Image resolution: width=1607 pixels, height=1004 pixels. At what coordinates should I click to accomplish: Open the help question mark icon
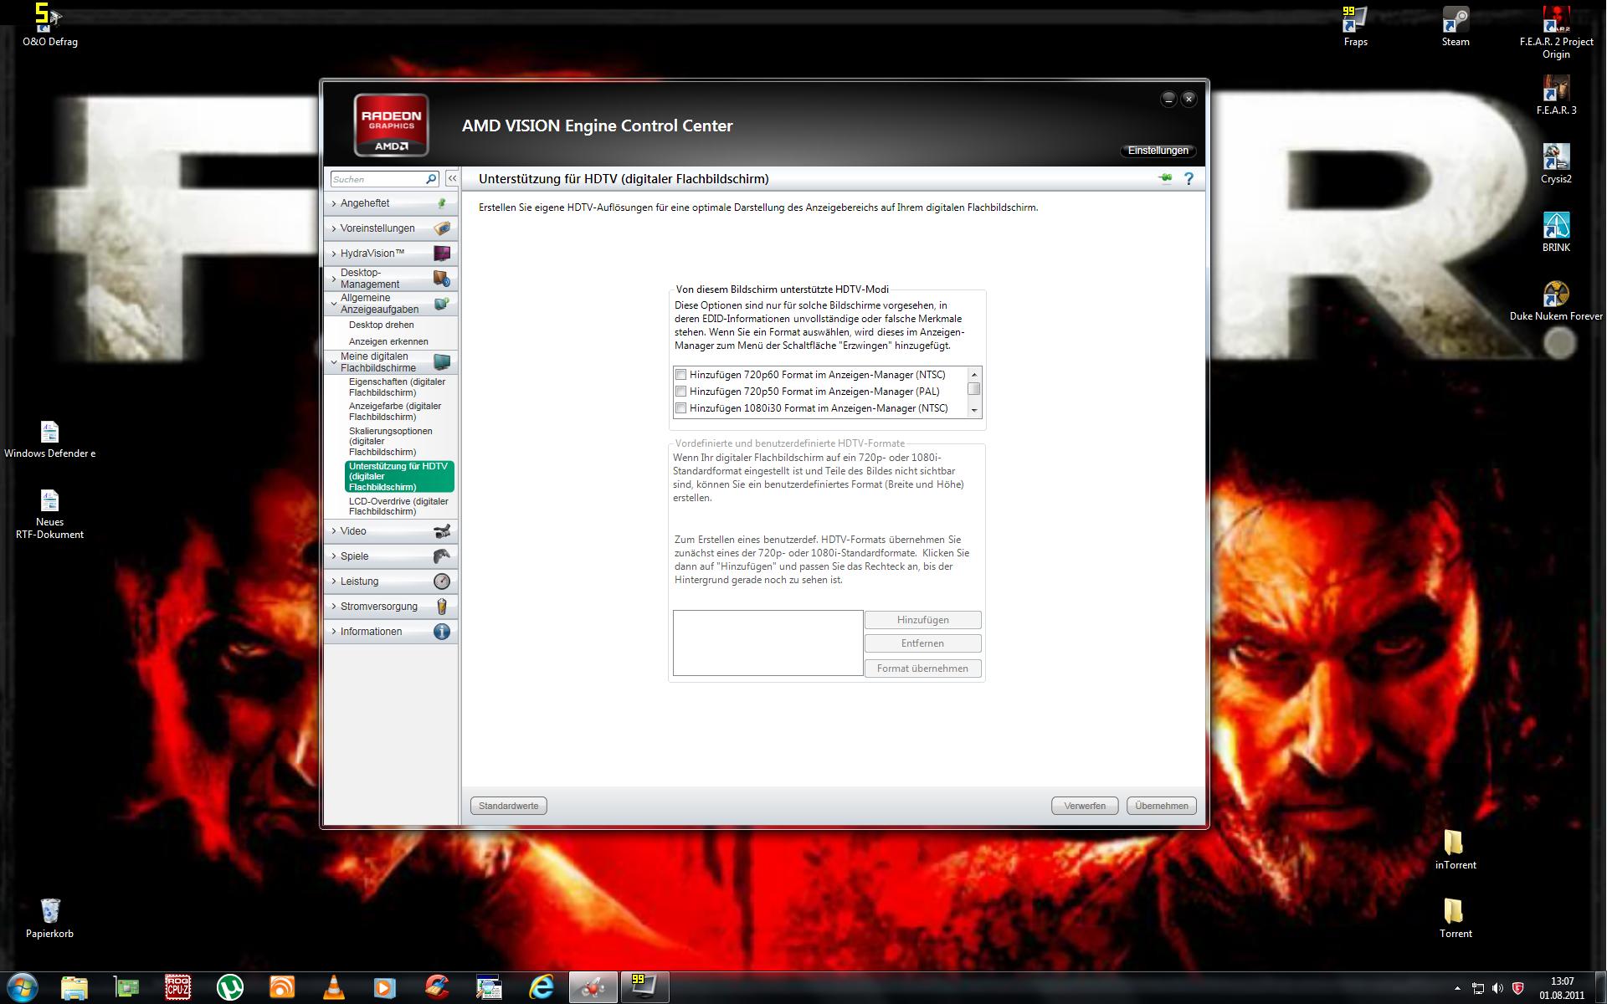[x=1189, y=178]
